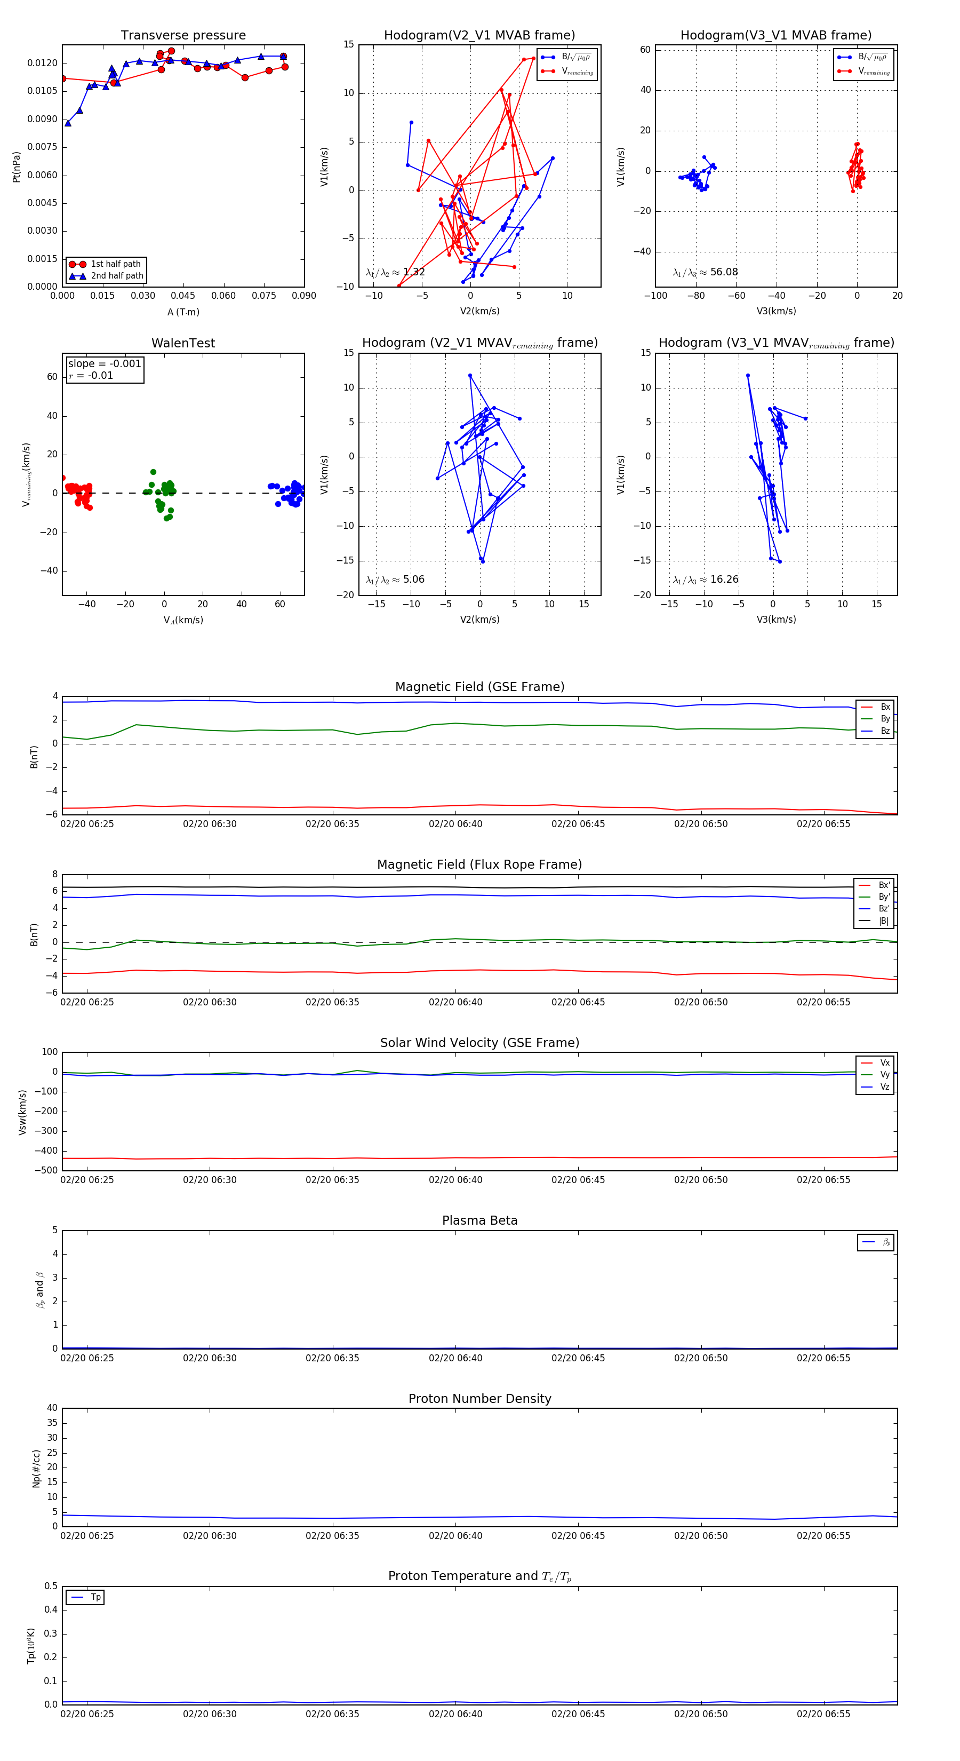The width and height of the screenshot is (960, 1761).
Task: Click "02/20 06:55" tick under Solar Wind Velocity panel
Action: click(823, 1180)
